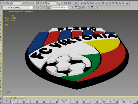Click the red-dome icon labeled XT
138x104 pixels.
(99, 3)
